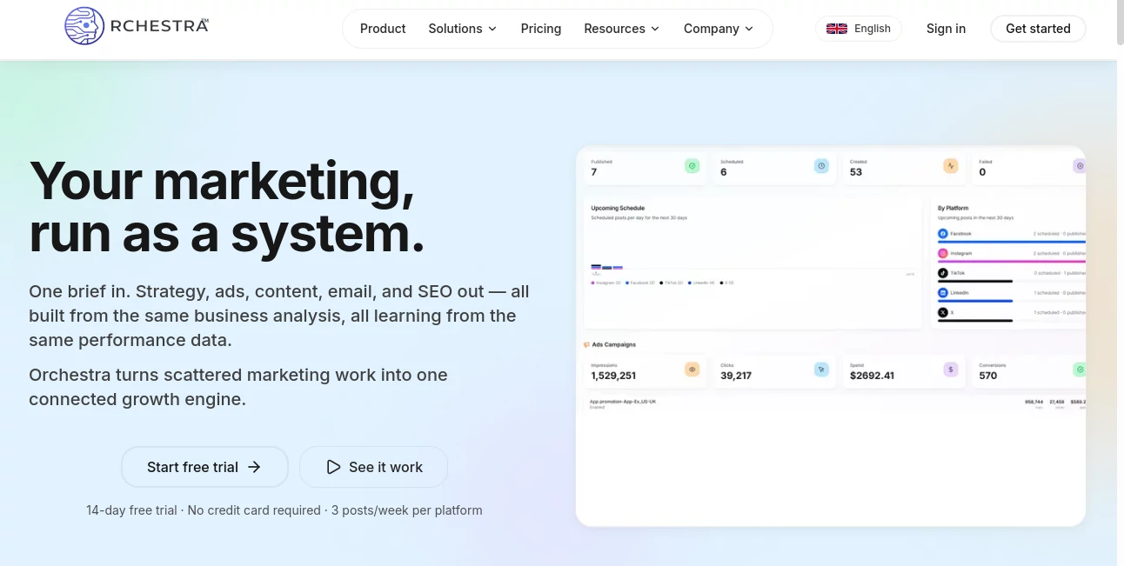
Task: Open the English language selector
Action: [x=859, y=29]
